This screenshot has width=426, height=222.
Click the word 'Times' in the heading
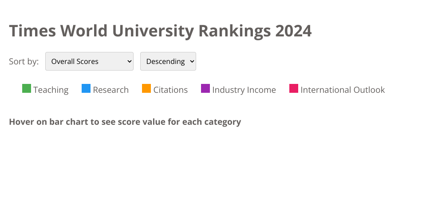click(x=32, y=31)
